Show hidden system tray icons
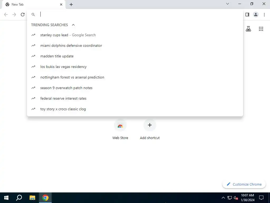 [x=223, y=198]
